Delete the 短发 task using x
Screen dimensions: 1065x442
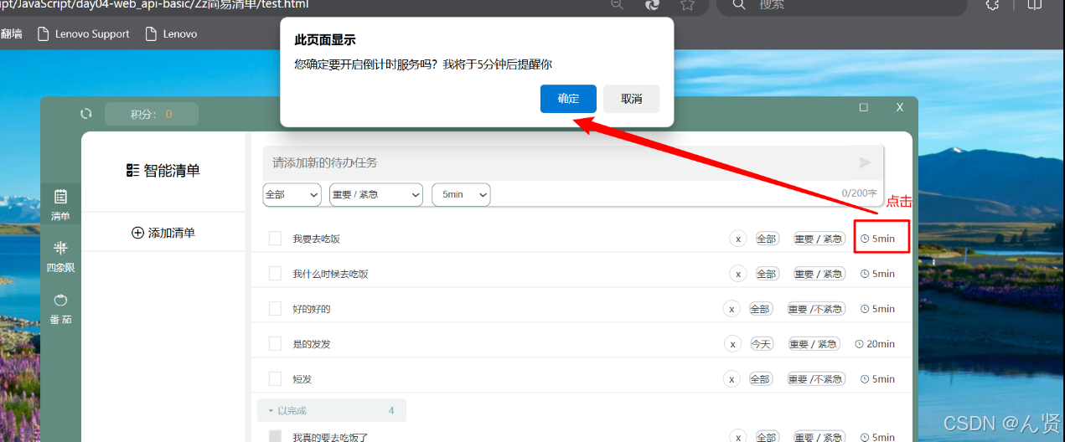click(732, 378)
